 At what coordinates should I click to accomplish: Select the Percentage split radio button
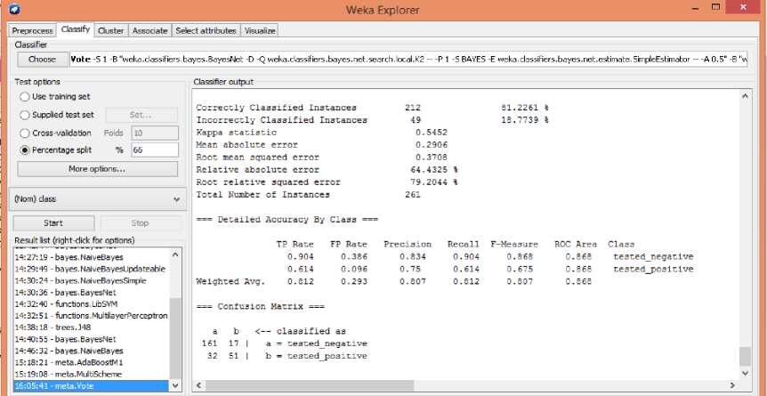(25, 150)
